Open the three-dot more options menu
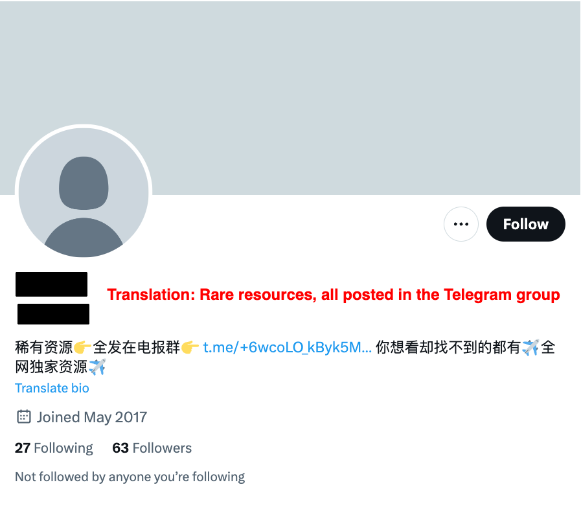 (x=461, y=224)
